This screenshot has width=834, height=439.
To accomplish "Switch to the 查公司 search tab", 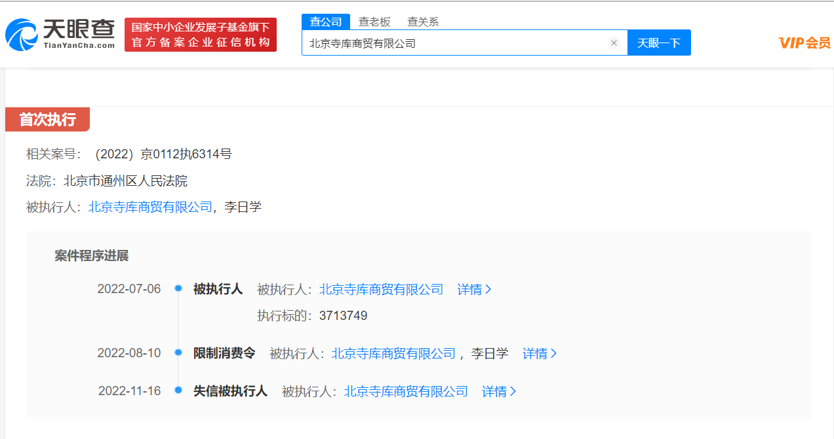I will coord(326,22).
